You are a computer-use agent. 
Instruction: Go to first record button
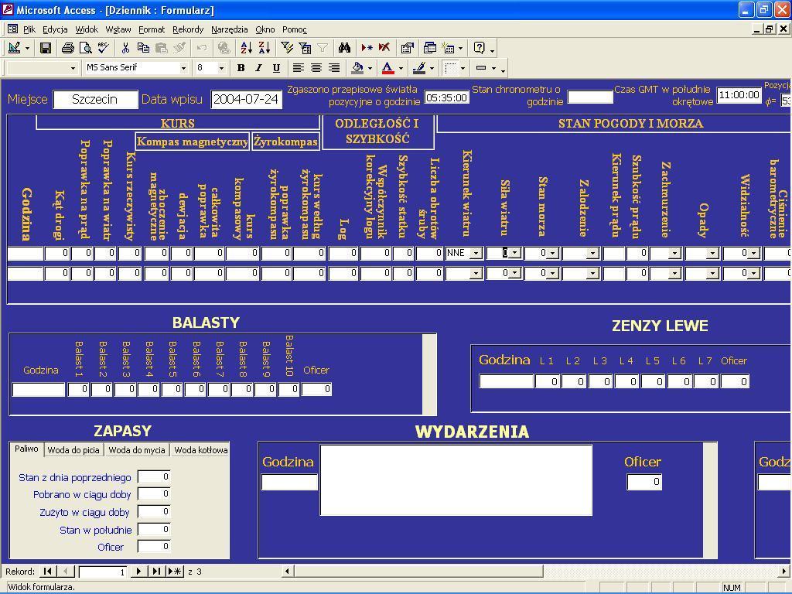tap(47, 572)
